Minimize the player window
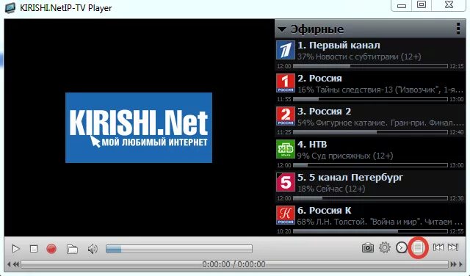Screen dimensions: 470x276 402,6
